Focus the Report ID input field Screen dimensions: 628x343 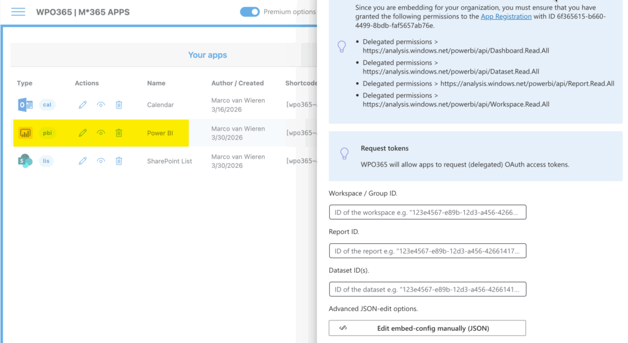[x=427, y=251]
